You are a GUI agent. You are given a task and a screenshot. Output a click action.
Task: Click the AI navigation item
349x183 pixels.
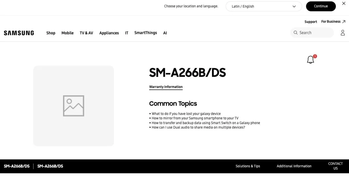[x=165, y=33]
